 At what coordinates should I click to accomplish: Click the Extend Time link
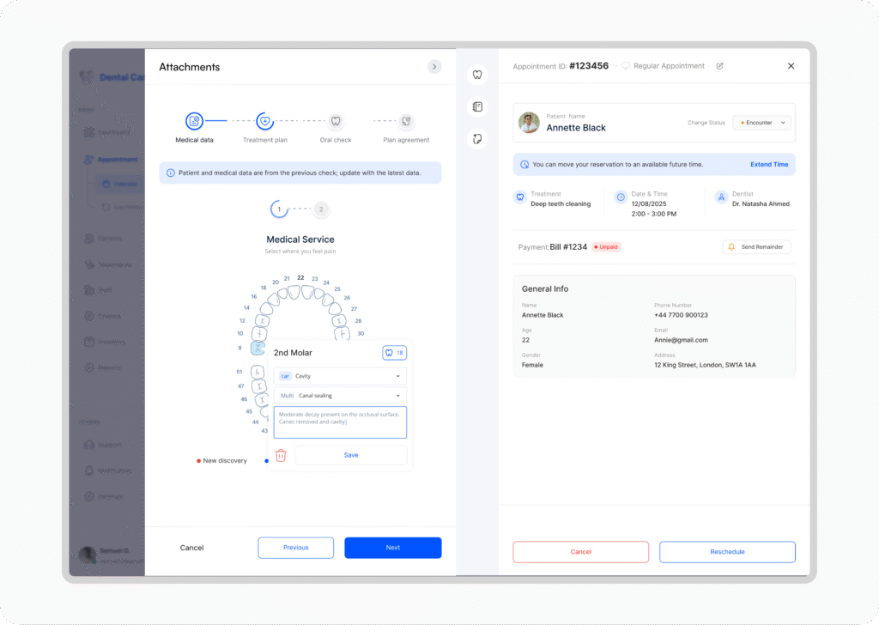tap(768, 164)
